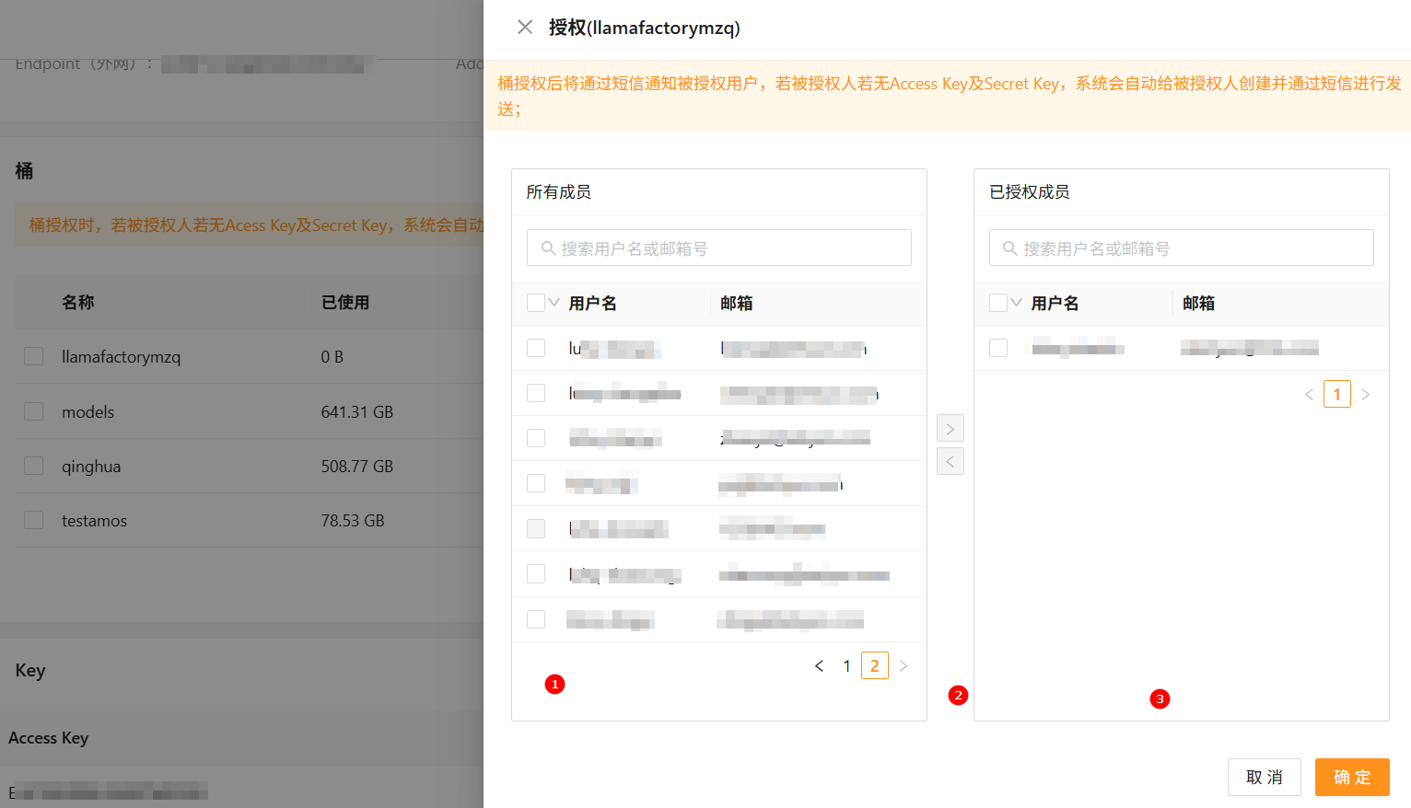Close the 授权 authorization drawer
This screenshot has height=808, width=1411.
point(525,27)
